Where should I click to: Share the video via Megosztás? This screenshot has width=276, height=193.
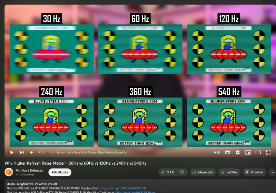point(203,172)
